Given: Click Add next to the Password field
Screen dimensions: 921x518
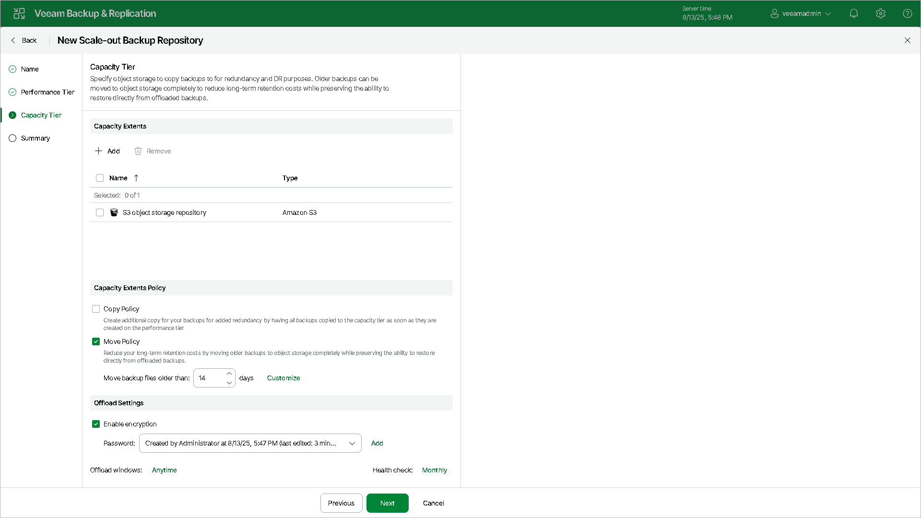Looking at the screenshot, I should 377,443.
